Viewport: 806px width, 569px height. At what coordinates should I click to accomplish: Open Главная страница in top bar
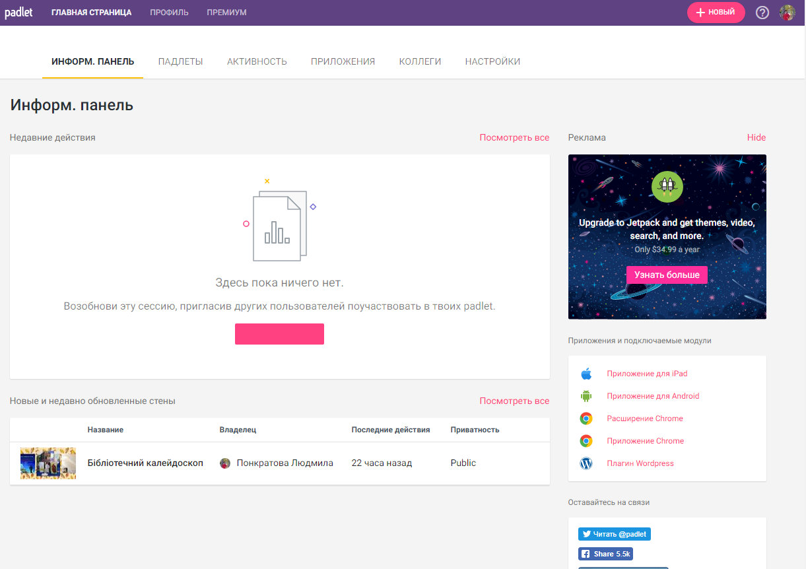tap(91, 13)
